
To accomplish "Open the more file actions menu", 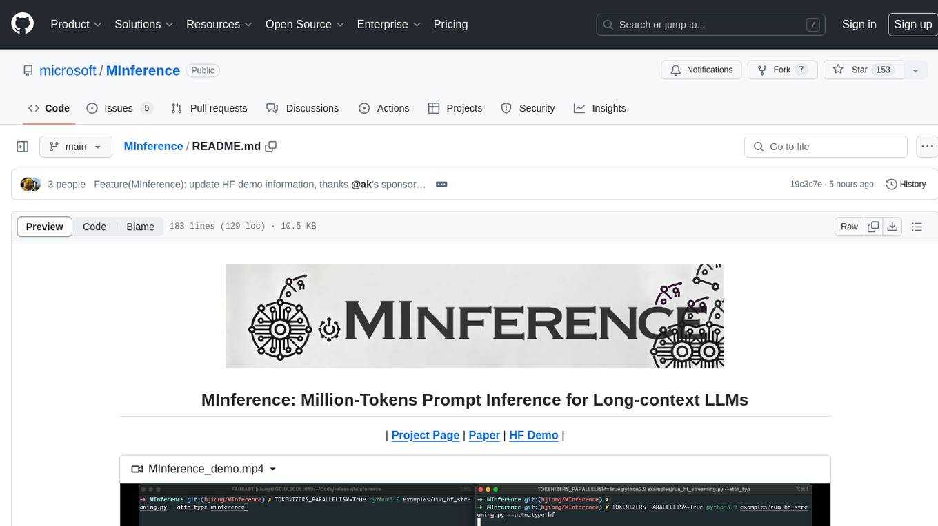I will click(x=927, y=147).
